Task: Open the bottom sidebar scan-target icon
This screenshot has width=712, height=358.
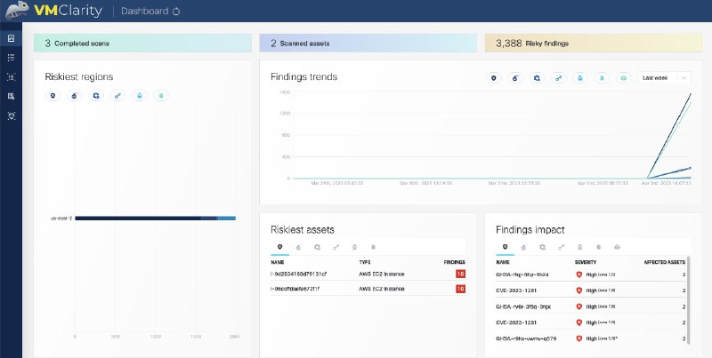Action: tap(12, 116)
